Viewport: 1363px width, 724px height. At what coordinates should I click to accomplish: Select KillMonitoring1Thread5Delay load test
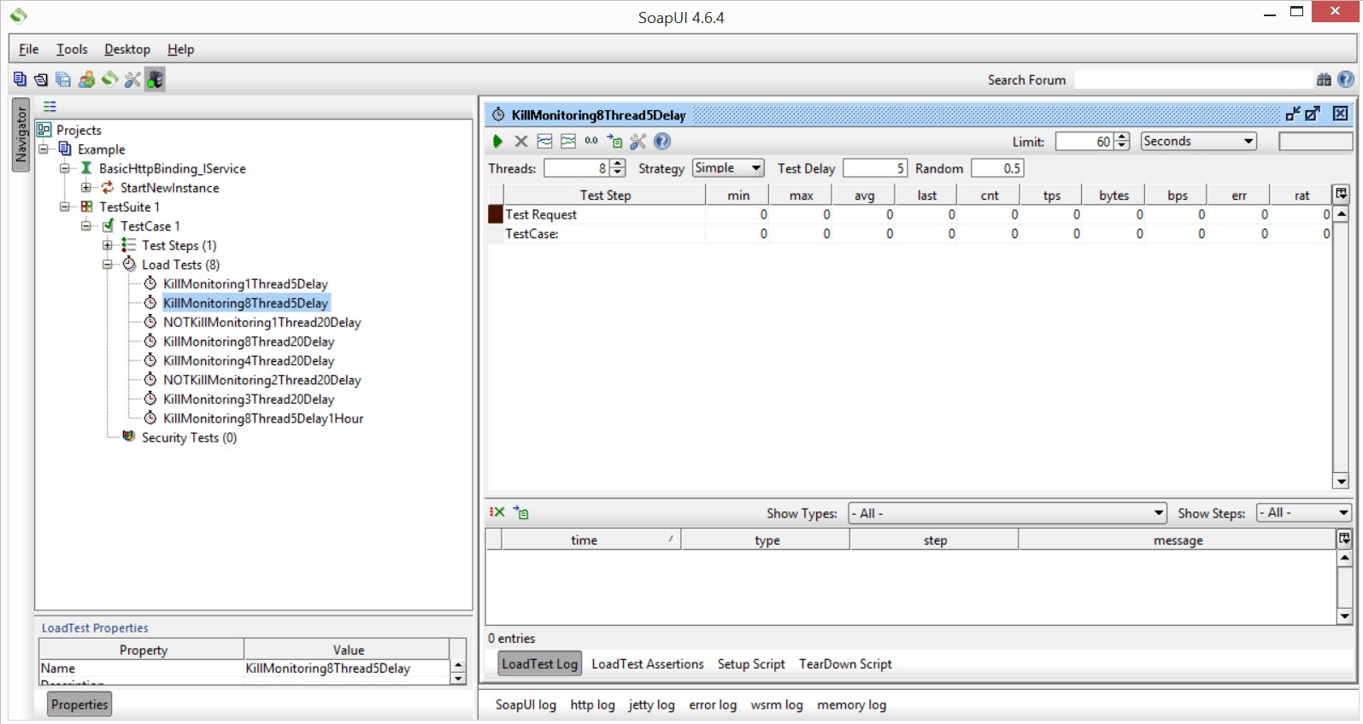tap(245, 283)
